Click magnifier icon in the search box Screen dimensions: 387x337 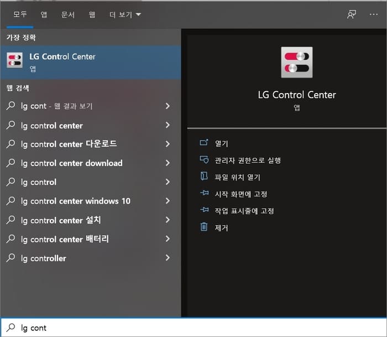(11, 328)
